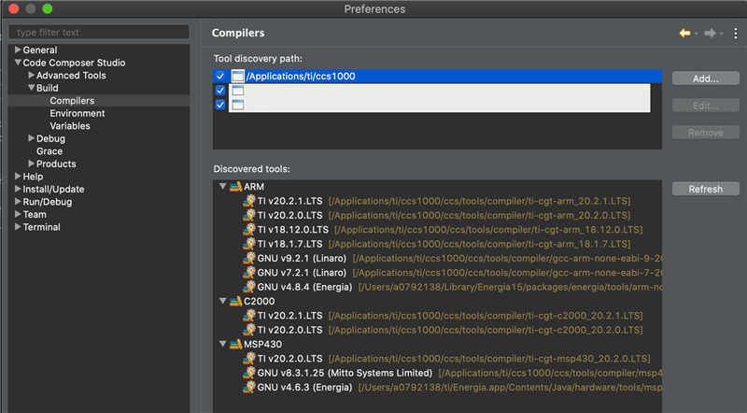Open Environment preference page
This screenshot has width=747, height=413.
(x=78, y=113)
